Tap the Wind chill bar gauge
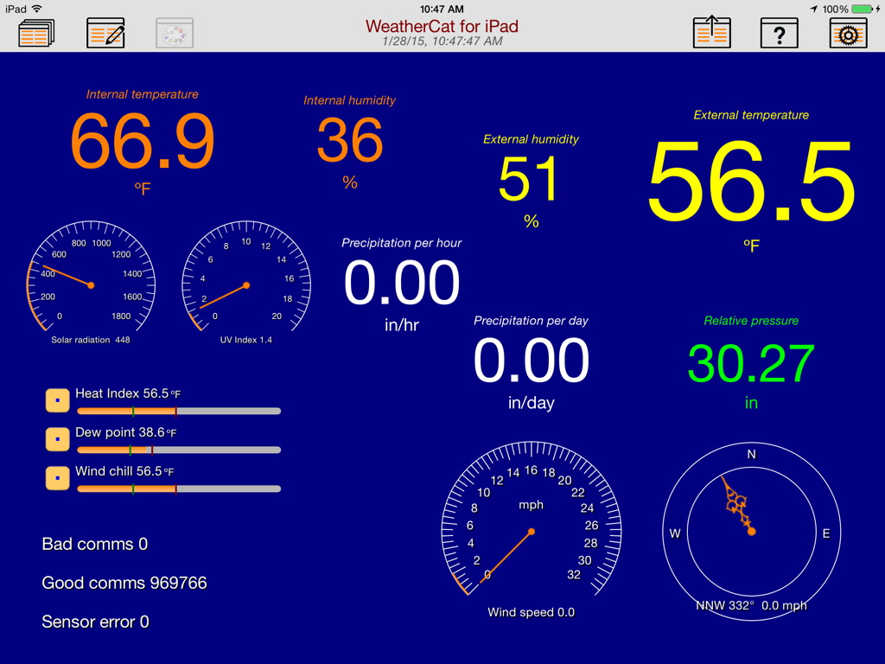 pos(179,489)
